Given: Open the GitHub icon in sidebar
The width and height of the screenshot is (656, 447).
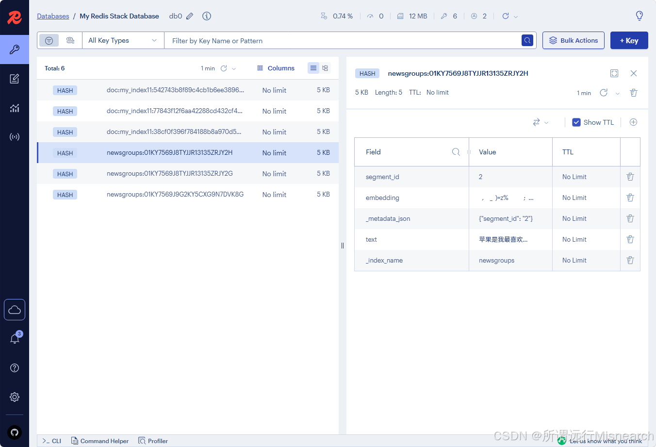Looking at the screenshot, I should (15, 432).
